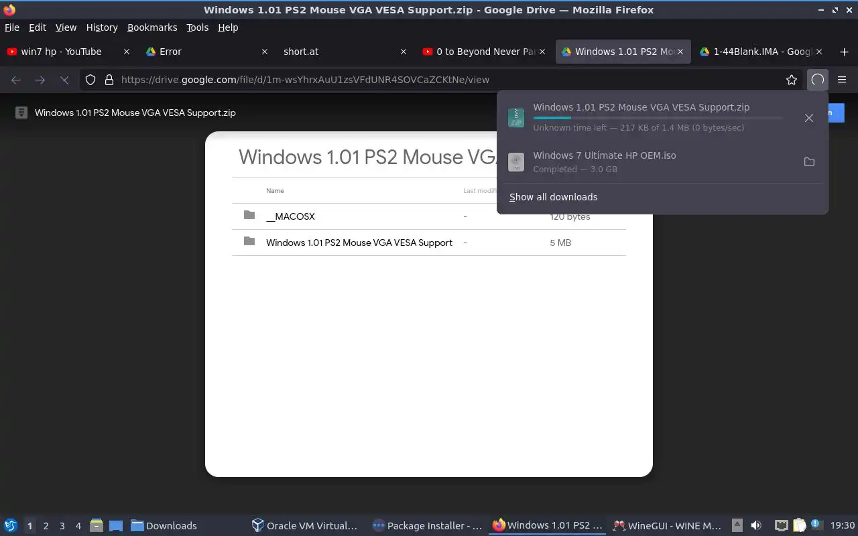
Task: Switch to the short.at tab
Action: (x=345, y=52)
